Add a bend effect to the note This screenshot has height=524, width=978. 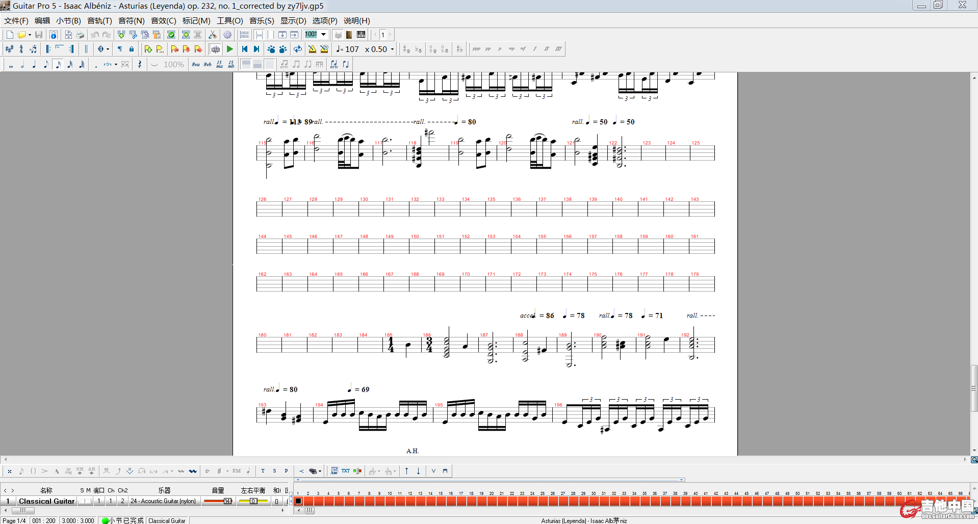point(118,471)
